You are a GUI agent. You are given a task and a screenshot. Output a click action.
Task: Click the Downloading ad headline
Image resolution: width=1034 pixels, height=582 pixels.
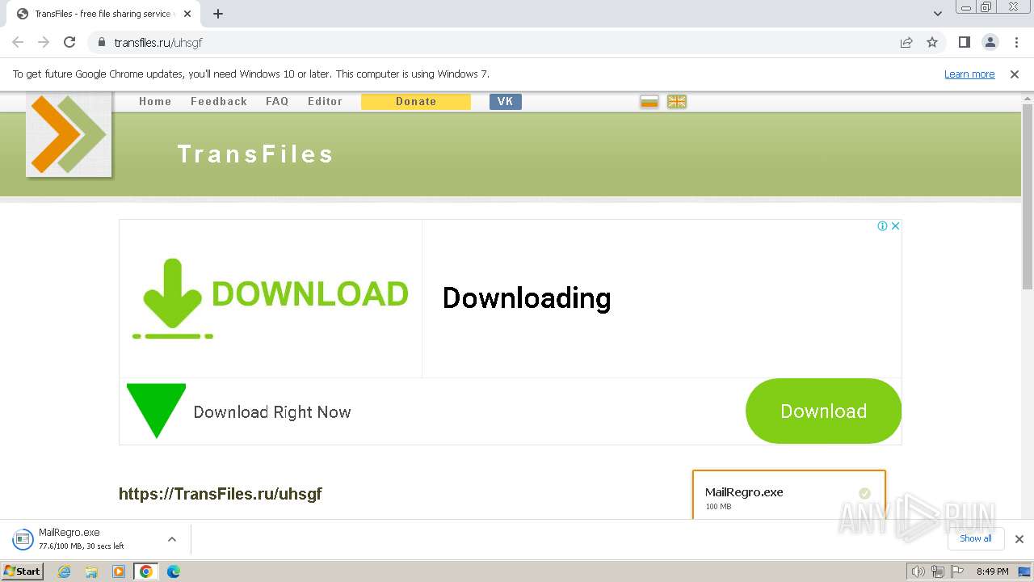527,298
